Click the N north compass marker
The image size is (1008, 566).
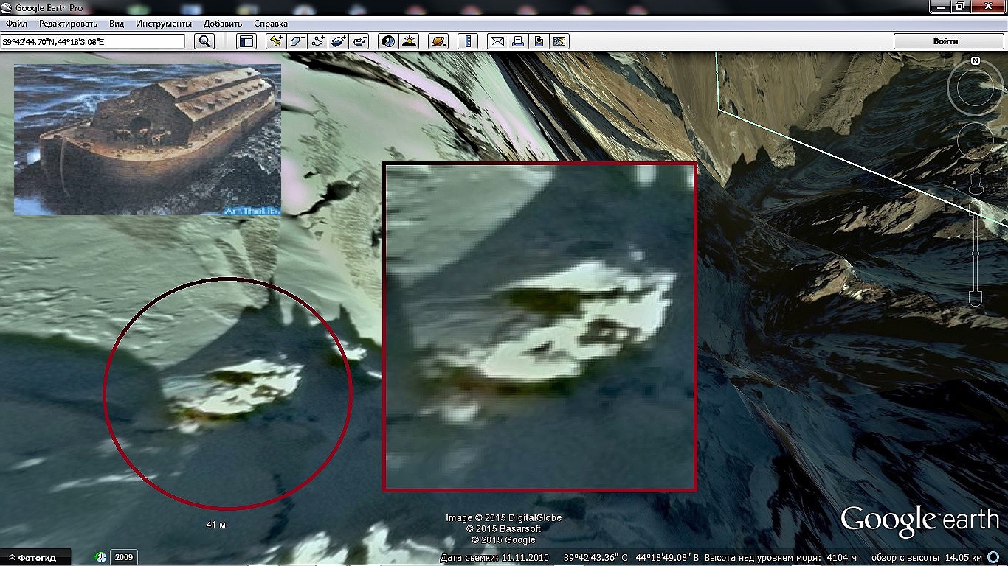point(976,61)
